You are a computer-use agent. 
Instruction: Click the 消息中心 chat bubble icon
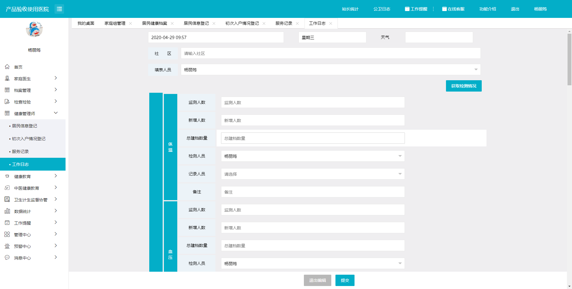click(x=7, y=258)
